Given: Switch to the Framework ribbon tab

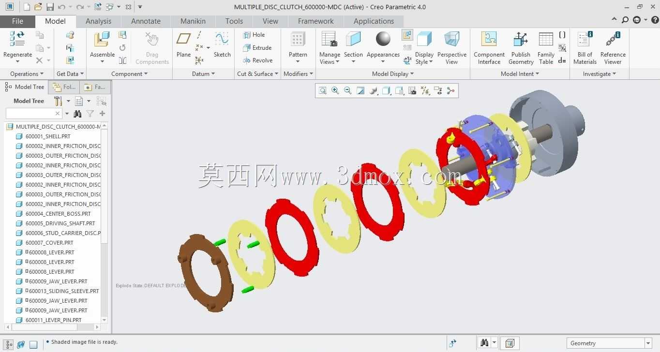Looking at the screenshot, I should tap(315, 21).
